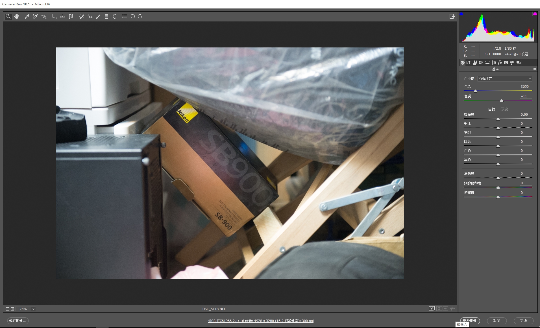Open the preferences list icon
Image resolution: width=540 pixels, height=328 pixels.
[125, 16]
